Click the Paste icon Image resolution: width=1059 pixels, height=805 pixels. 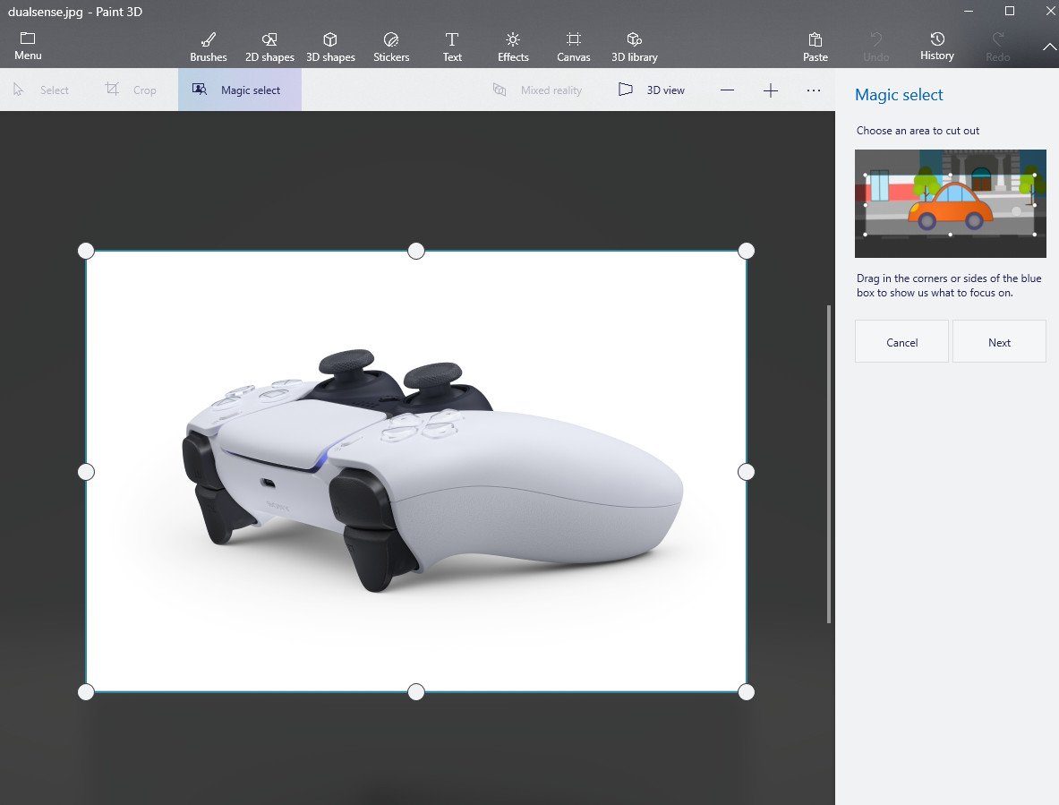(x=816, y=47)
